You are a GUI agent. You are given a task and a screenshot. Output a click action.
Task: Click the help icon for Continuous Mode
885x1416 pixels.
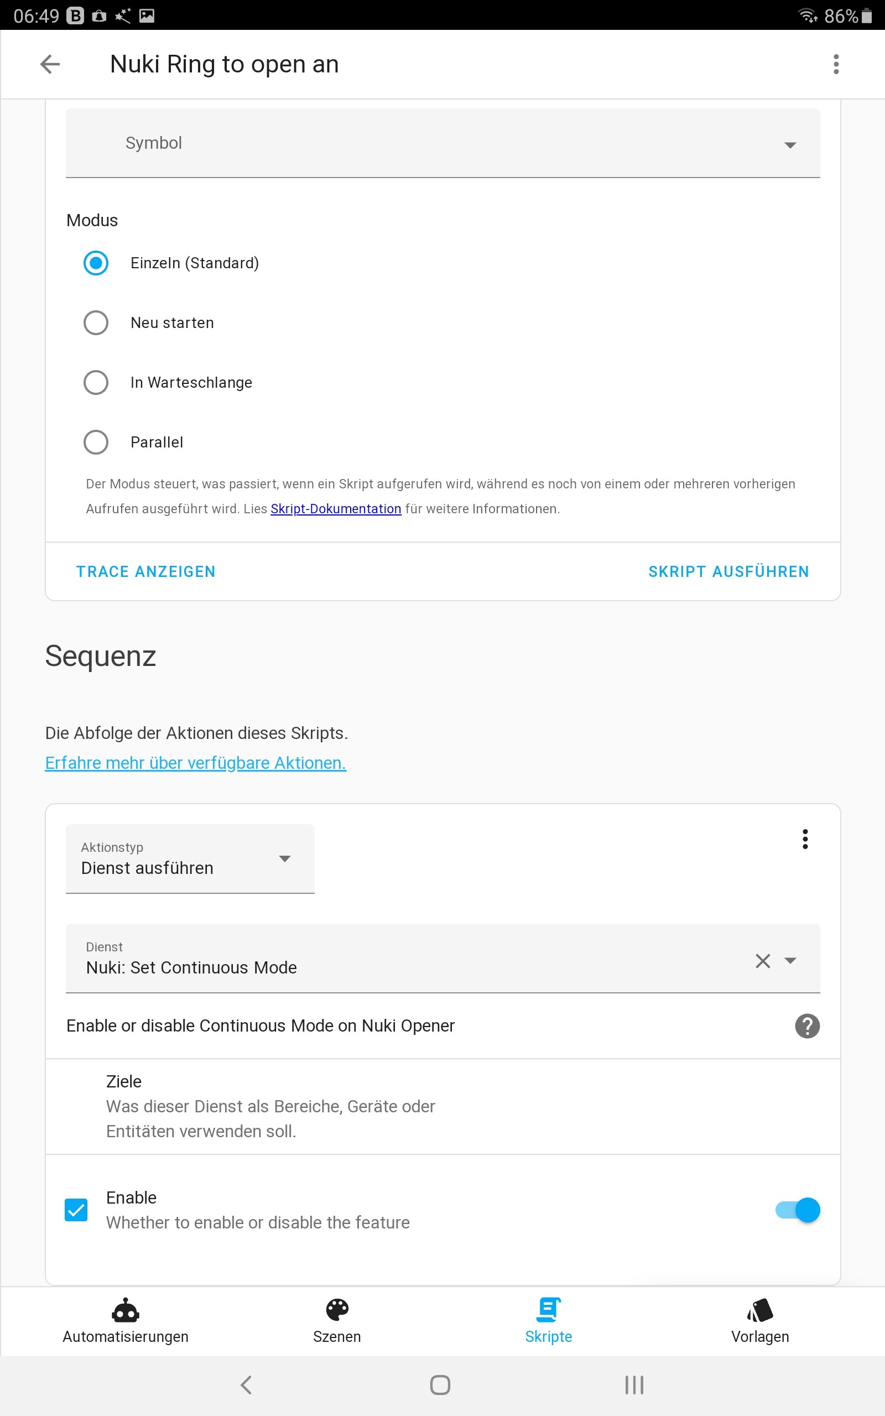click(806, 1025)
